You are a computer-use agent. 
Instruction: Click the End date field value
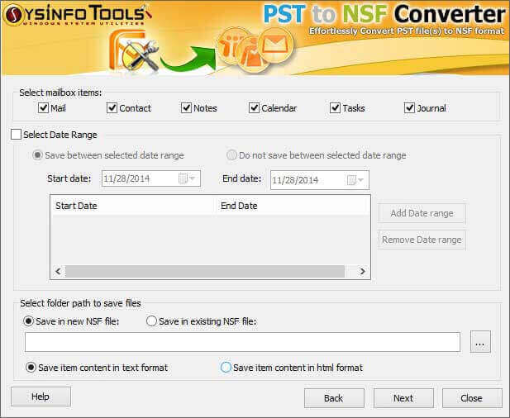(x=295, y=180)
